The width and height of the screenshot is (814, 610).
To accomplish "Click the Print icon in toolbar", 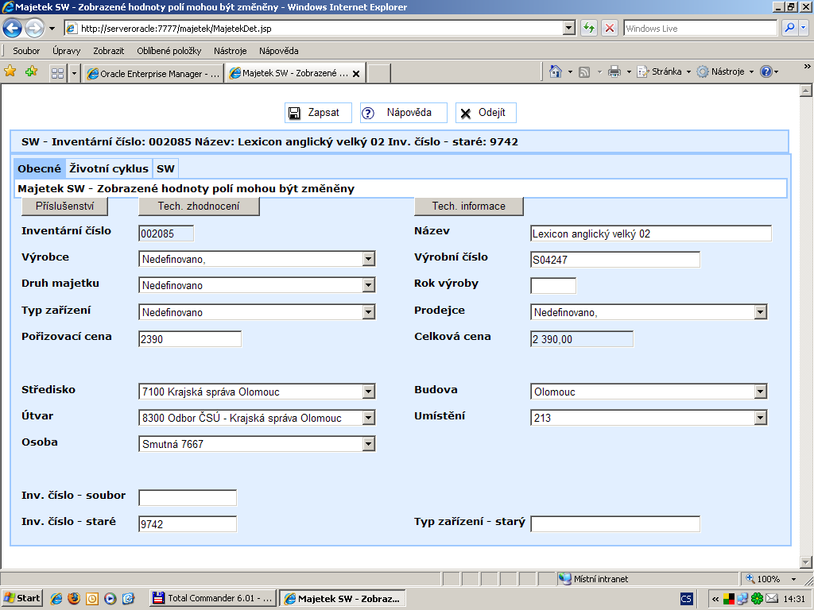I will [x=614, y=71].
